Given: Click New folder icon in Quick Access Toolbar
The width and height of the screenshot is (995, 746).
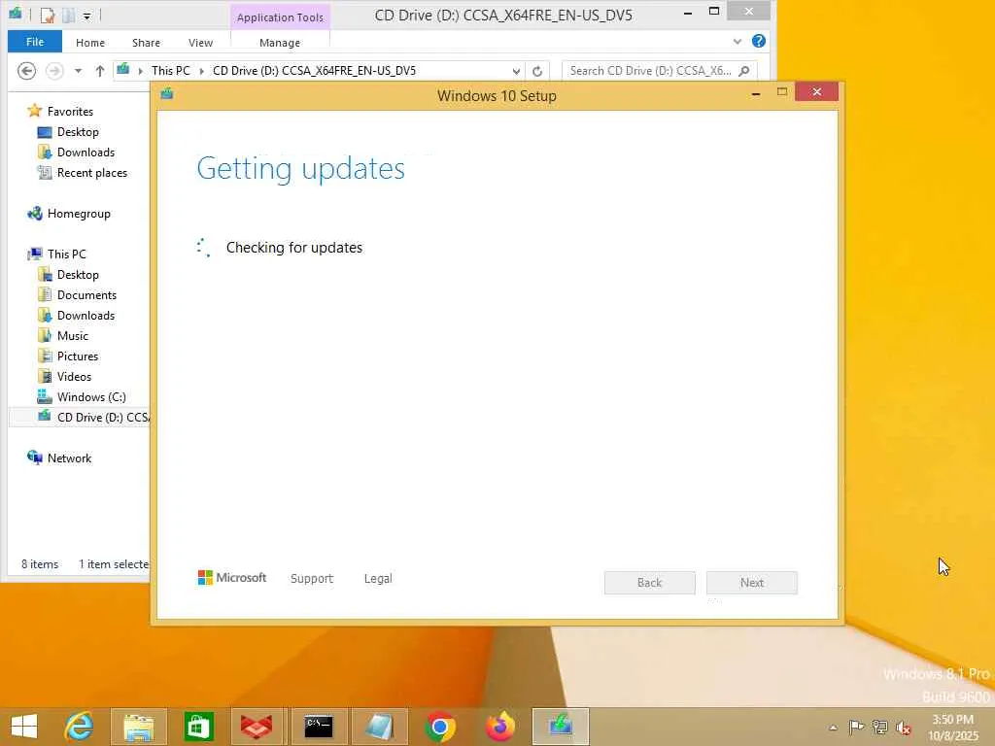Looking at the screenshot, I should pyautogui.click(x=69, y=16).
